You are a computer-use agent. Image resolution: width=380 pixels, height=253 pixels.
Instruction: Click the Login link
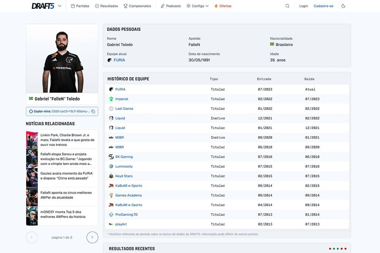(303, 6)
